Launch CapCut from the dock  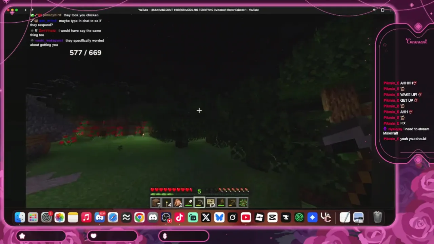tap(273, 217)
